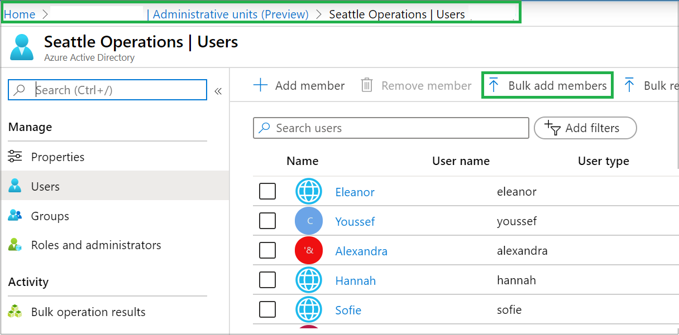
Task: Tick the checkbox beside Sofie
Action: pyautogui.click(x=267, y=309)
